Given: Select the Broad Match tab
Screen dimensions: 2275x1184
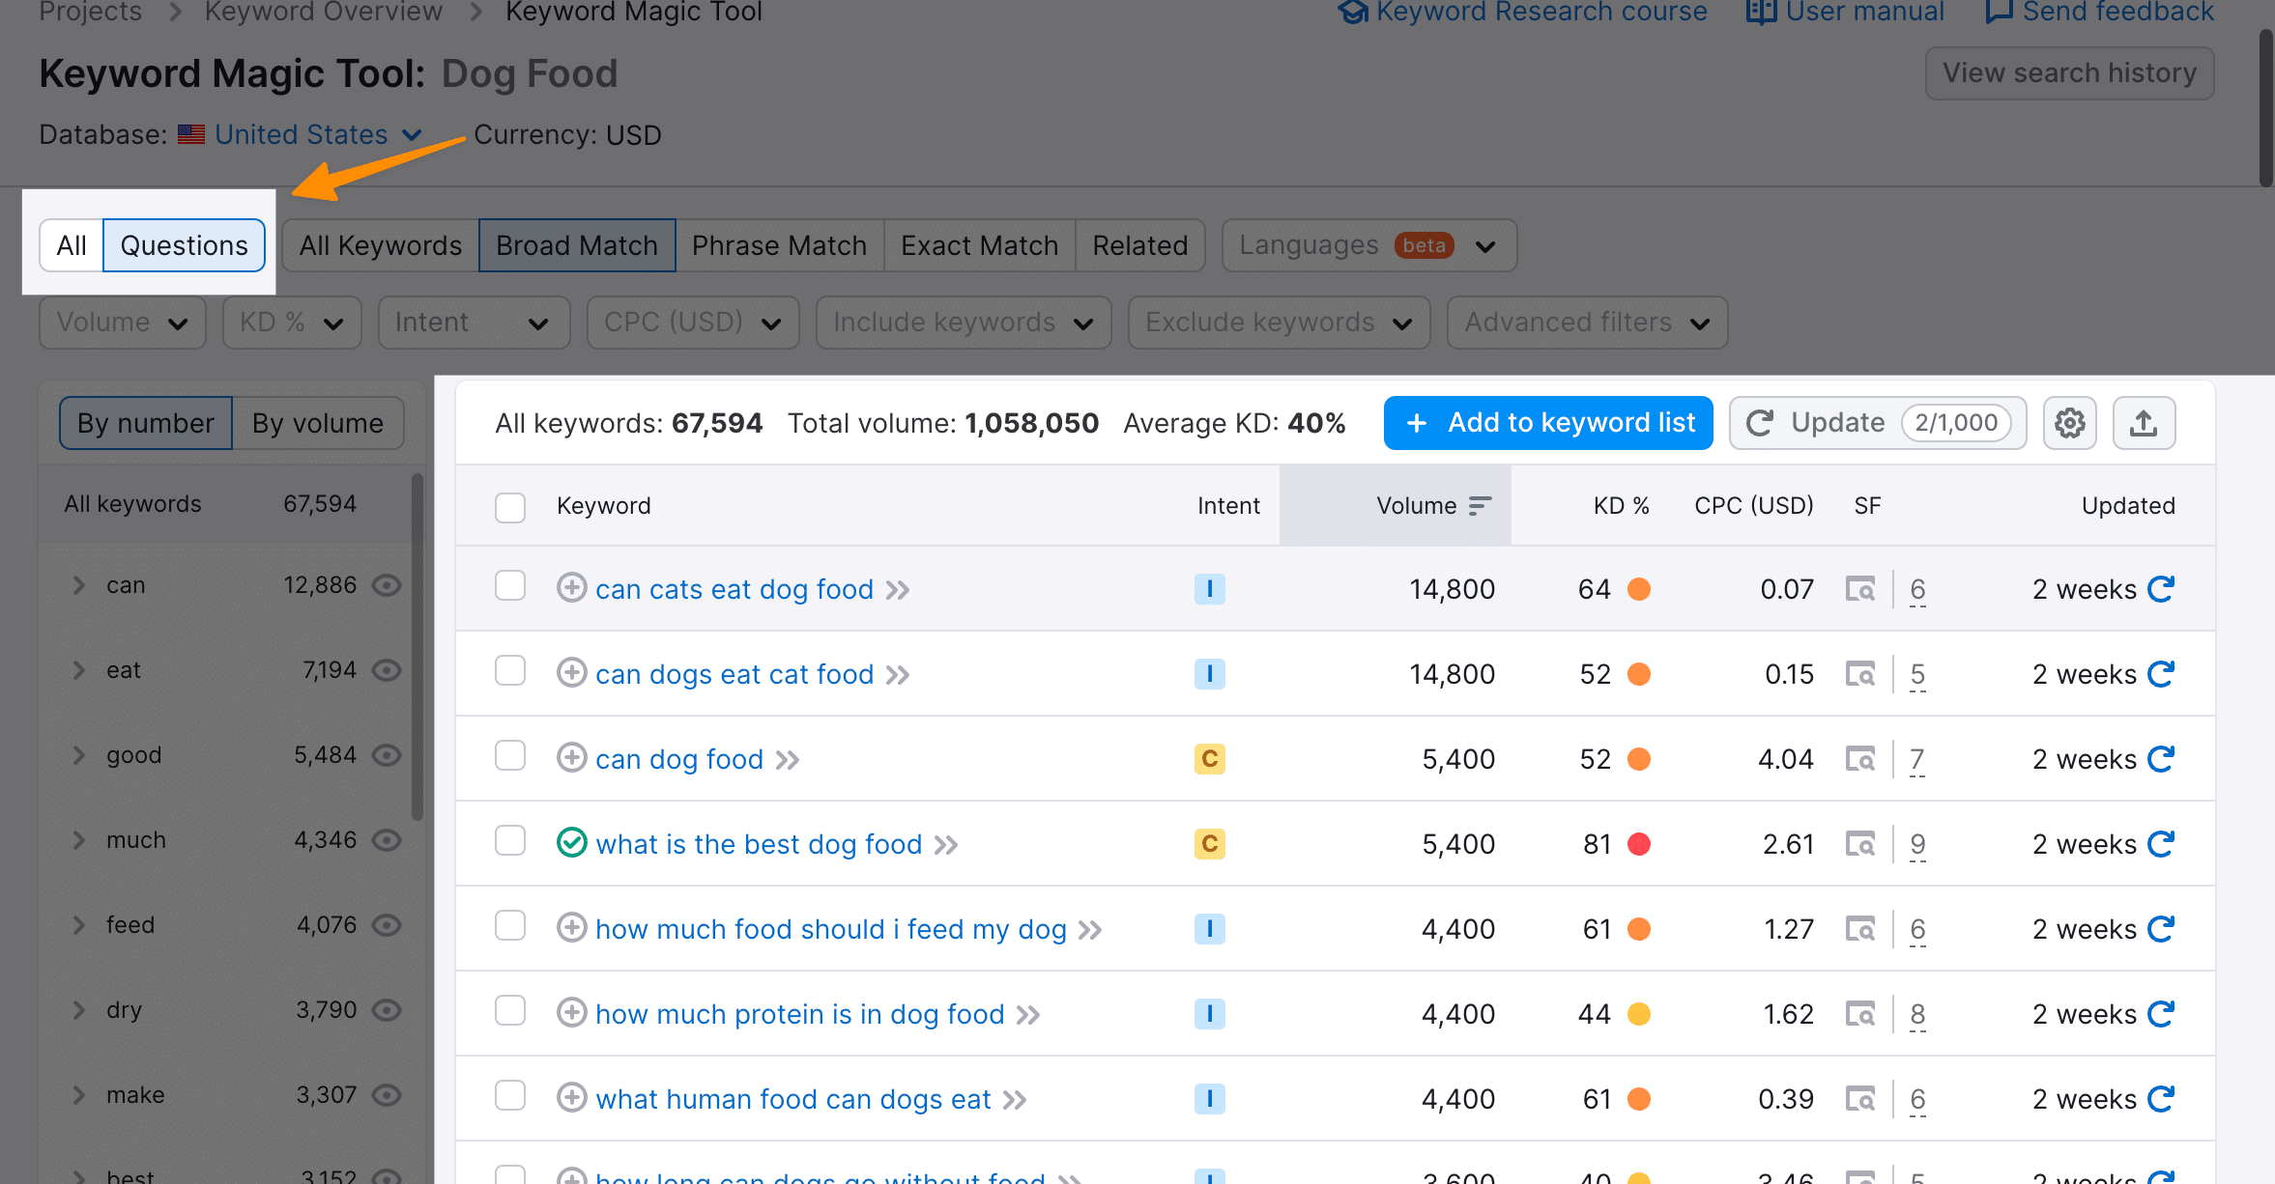Looking at the screenshot, I should coord(576,243).
